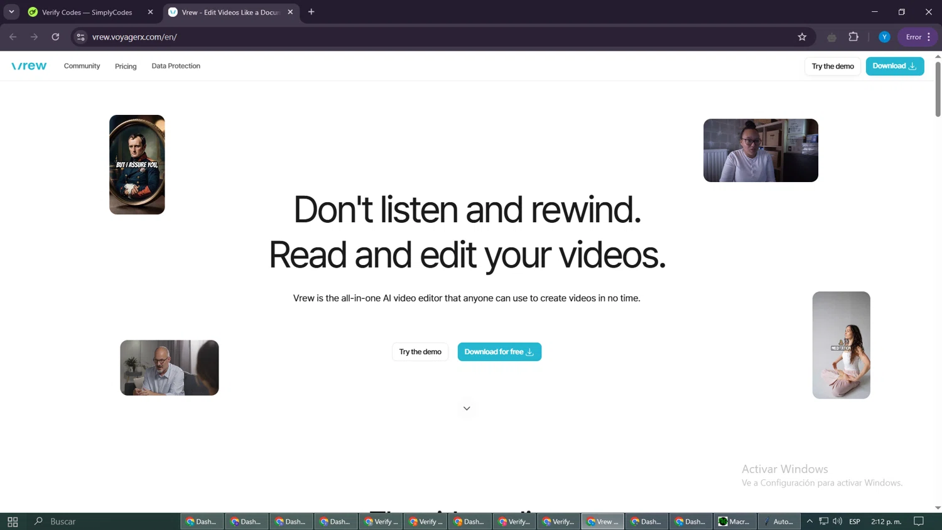Open the Community page
This screenshot has width=942, height=530.
pyautogui.click(x=82, y=66)
